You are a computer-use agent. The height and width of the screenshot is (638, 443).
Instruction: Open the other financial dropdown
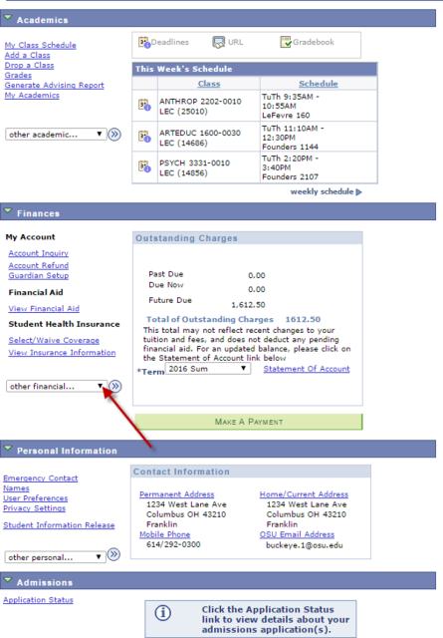57,386
